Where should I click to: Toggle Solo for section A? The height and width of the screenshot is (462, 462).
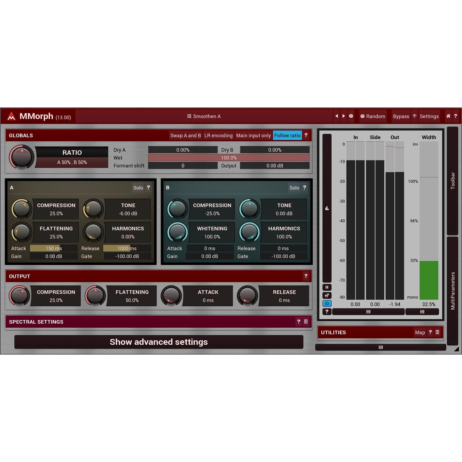coord(138,188)
